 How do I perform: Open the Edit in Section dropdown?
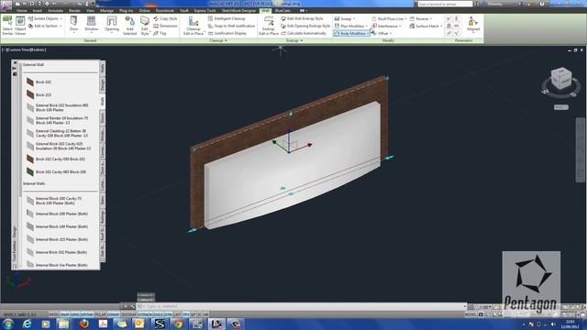[45, 26]
